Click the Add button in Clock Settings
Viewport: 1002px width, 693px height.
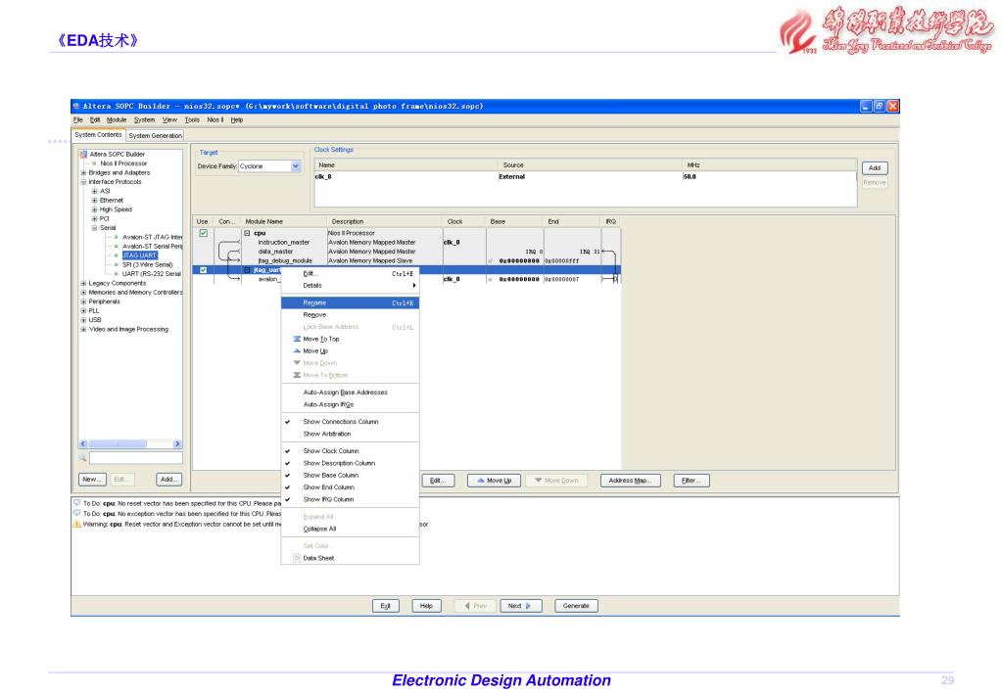(x=875, y=168)
